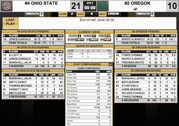Screen dimensions: 179x126
Task: Toggle the Stat Comparisons arrows switch icon
Action: (x=110, y=65)
